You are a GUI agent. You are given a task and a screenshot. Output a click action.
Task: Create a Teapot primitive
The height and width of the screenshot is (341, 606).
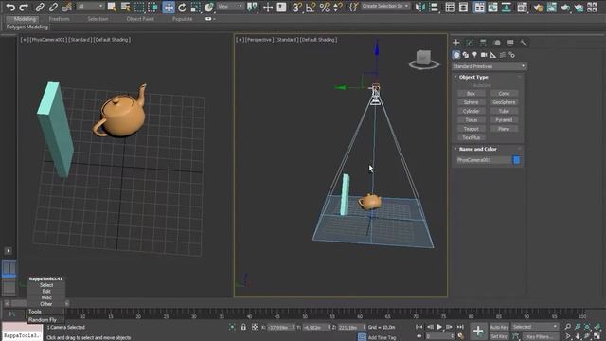[471, 129]
